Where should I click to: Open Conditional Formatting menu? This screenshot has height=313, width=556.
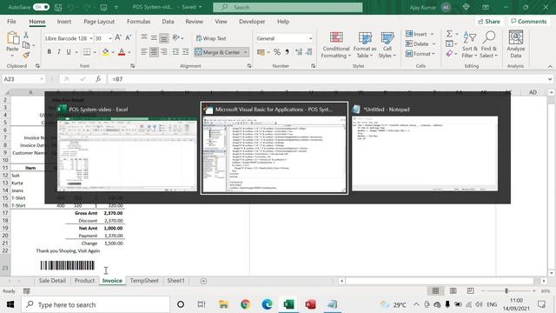pyautogui.click(x=336, y=44)
